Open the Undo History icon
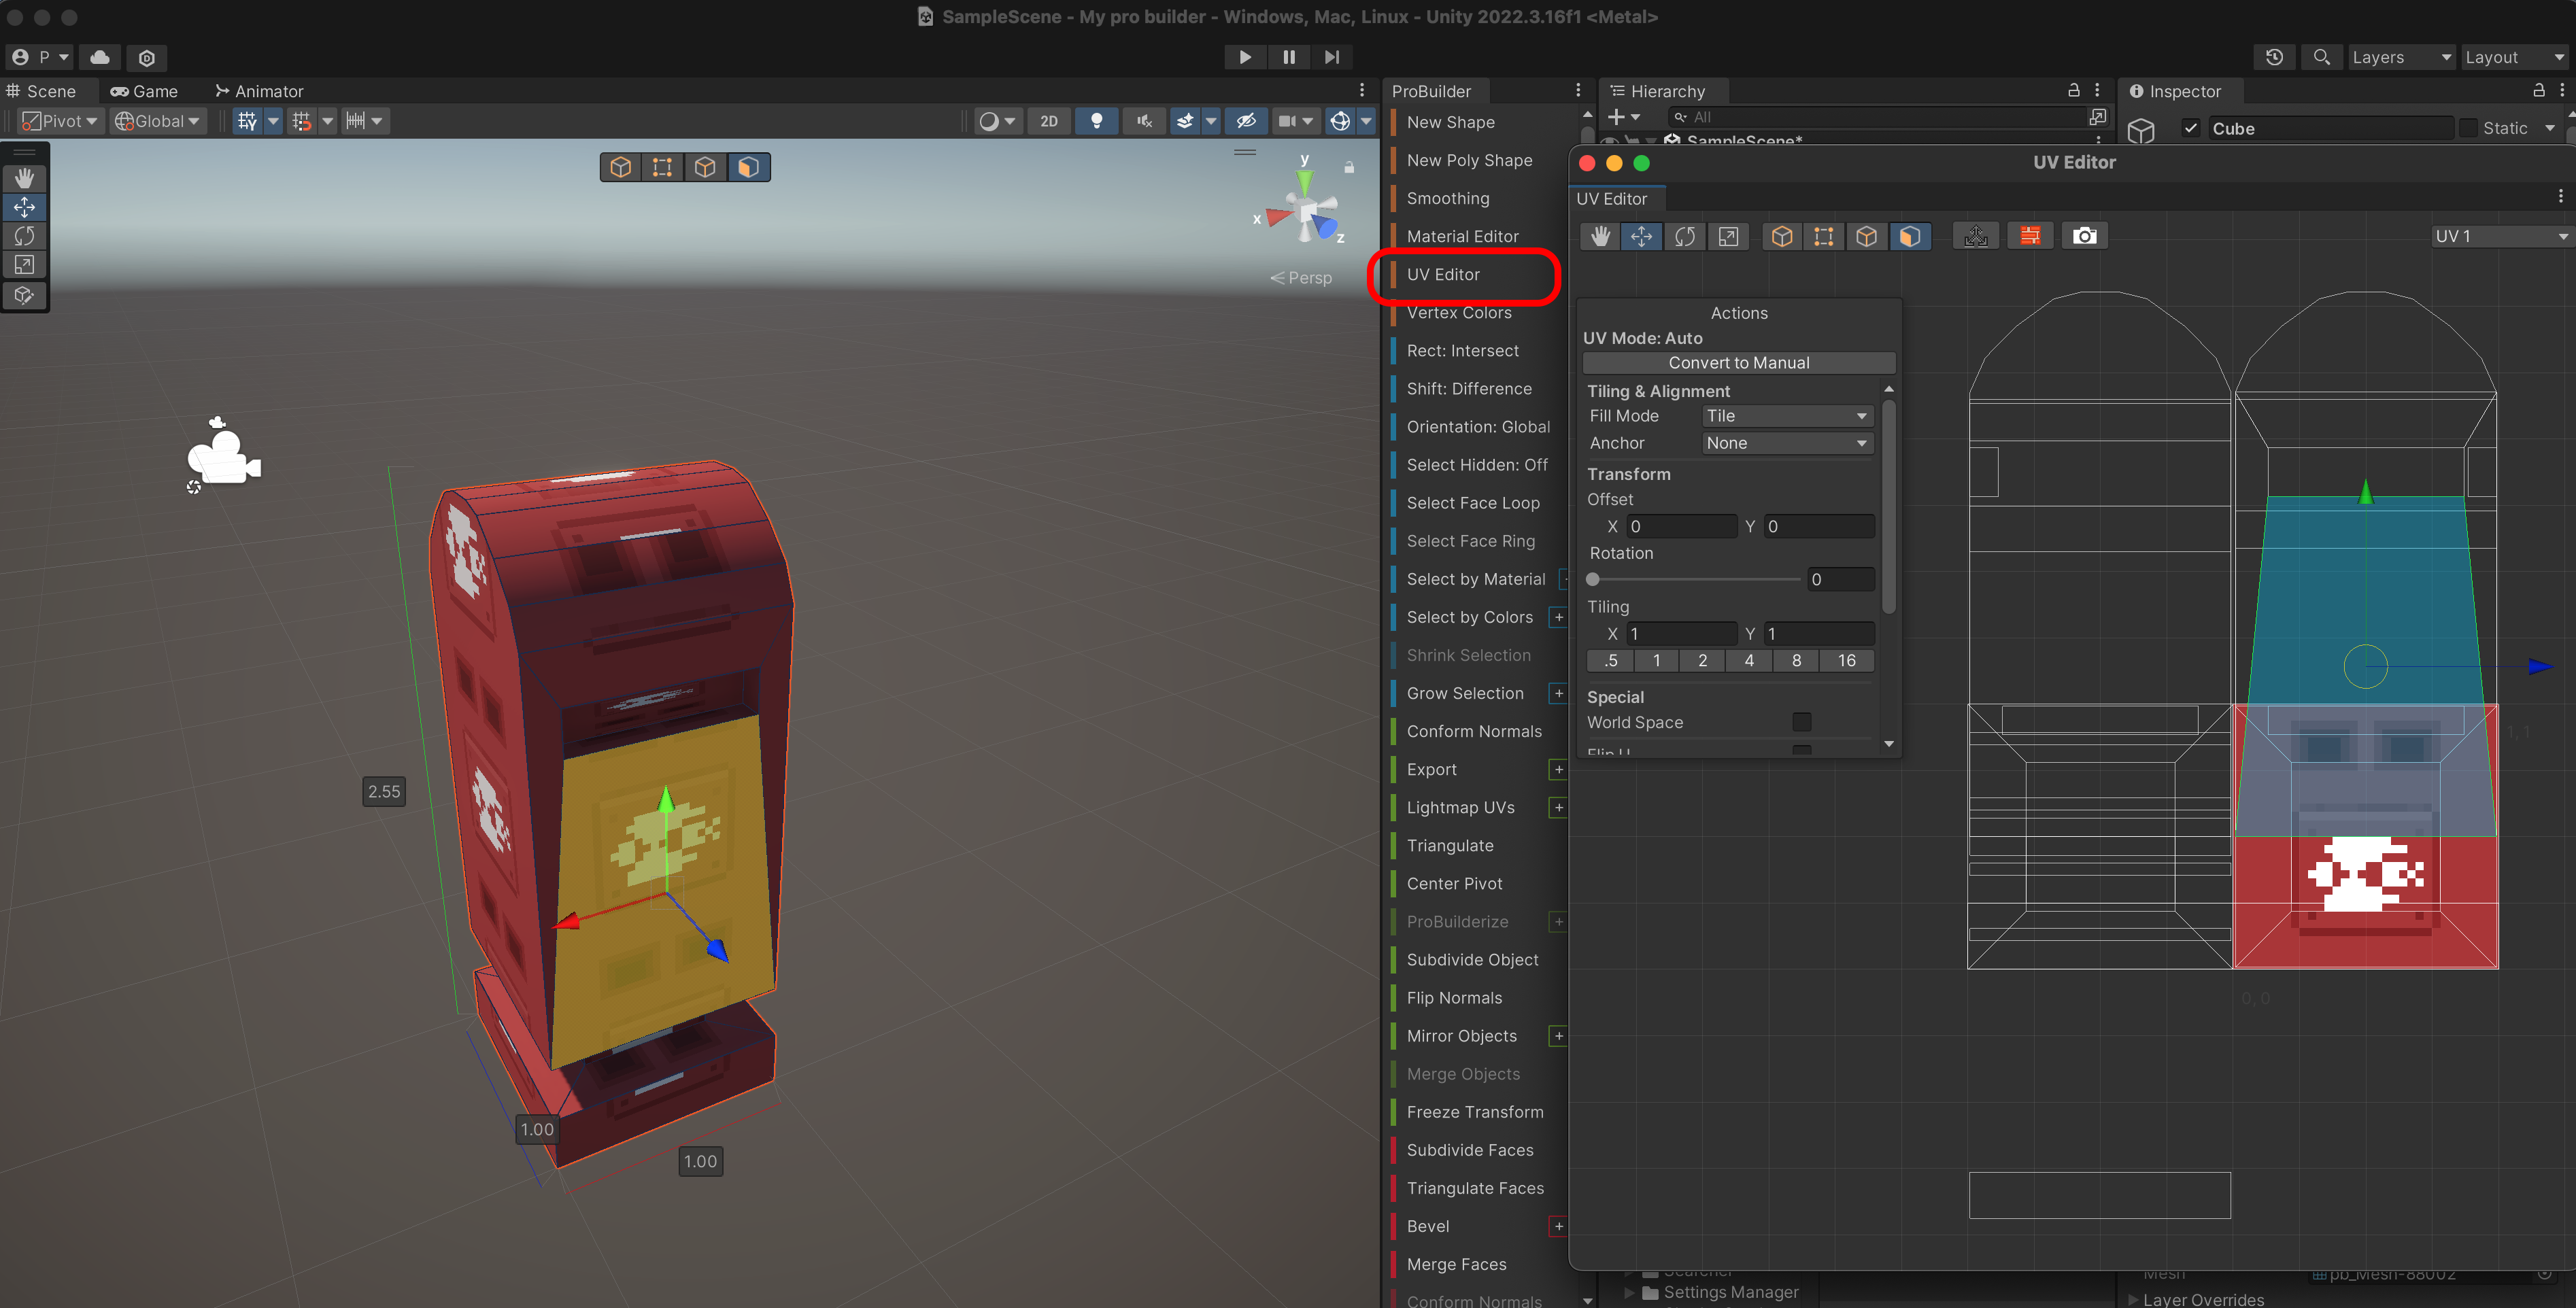Screen dimensions: 2576x1308 2274,57
